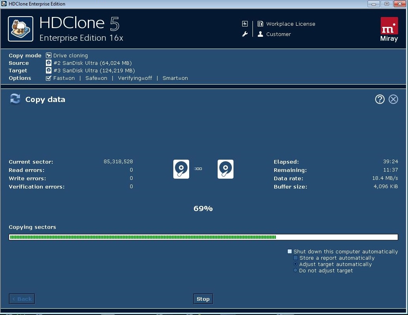Close the Copy data step with the X icon
Screen dimensions: 408x315
pos(393,99)
